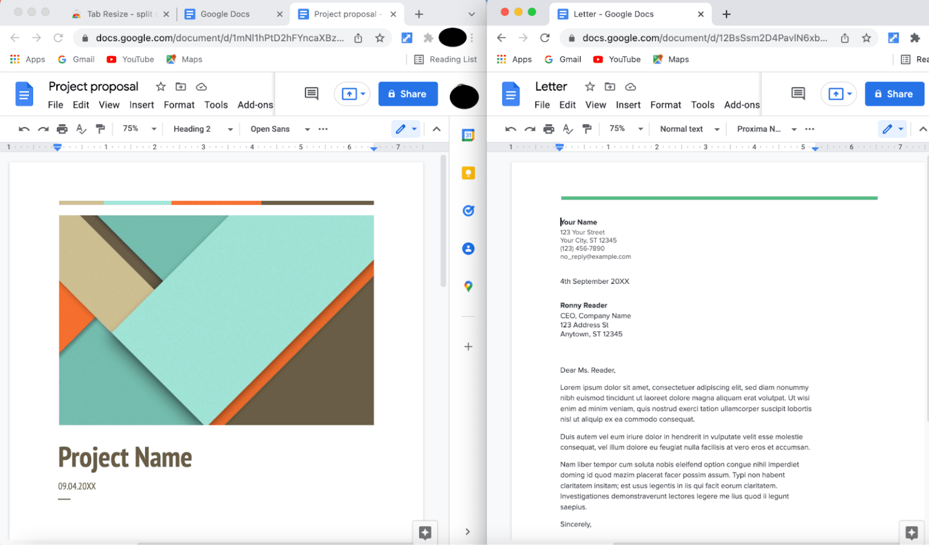
Task: Undo last action in Project proposal
Action: click(x=24, y=129)
